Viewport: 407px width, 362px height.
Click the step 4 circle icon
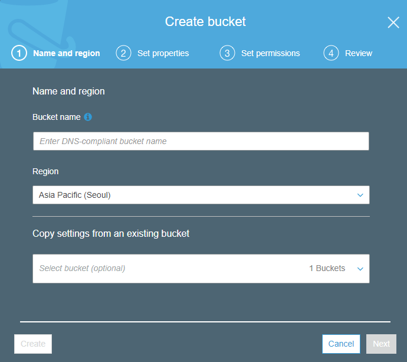(x=331, y=53)
